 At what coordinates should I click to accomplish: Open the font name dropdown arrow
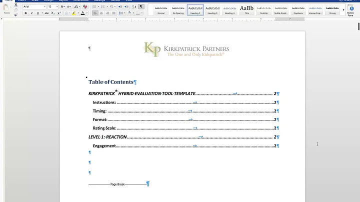45,6
